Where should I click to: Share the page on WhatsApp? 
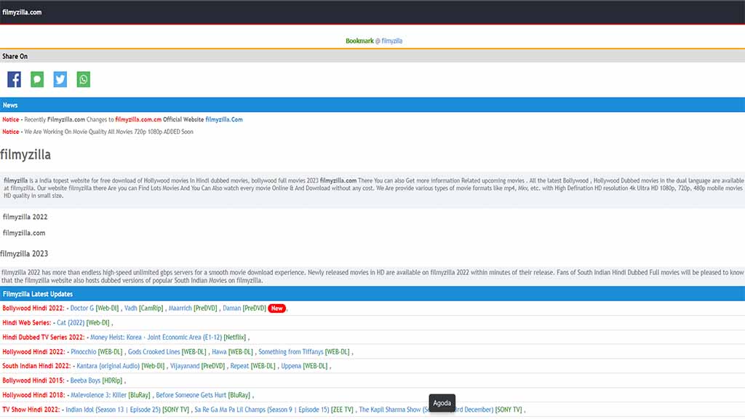click(83, 79)
